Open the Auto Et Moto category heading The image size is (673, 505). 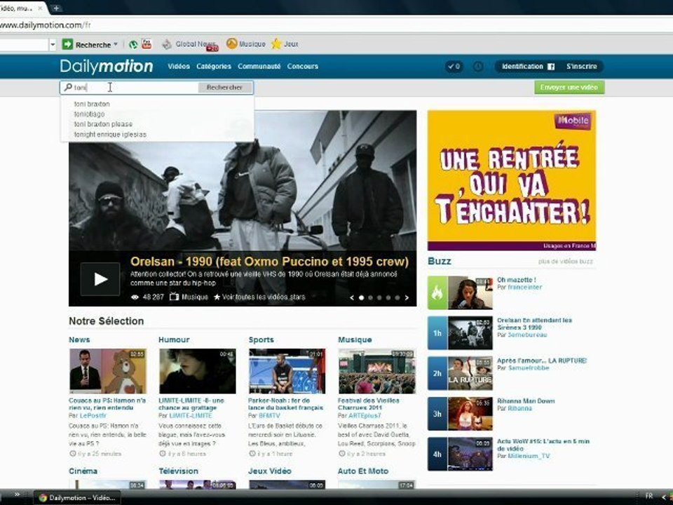click(x=362, y=471)
